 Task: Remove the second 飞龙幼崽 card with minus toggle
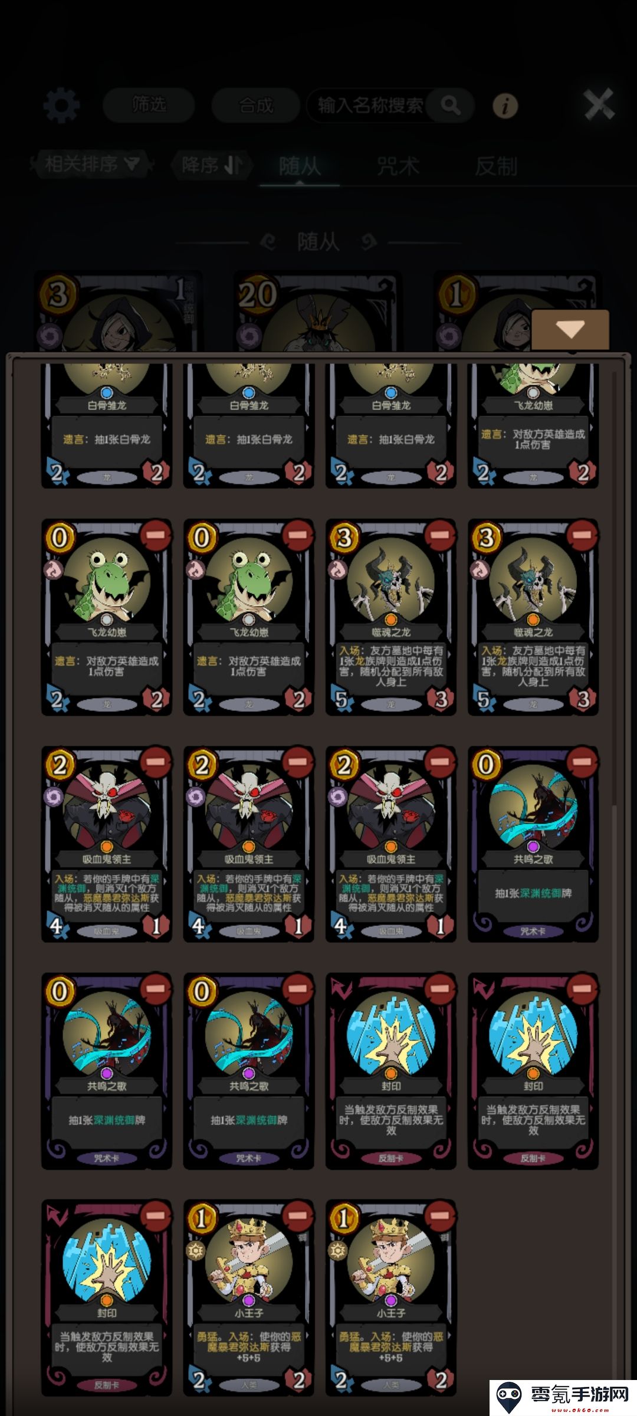click(x=297, y=535)
